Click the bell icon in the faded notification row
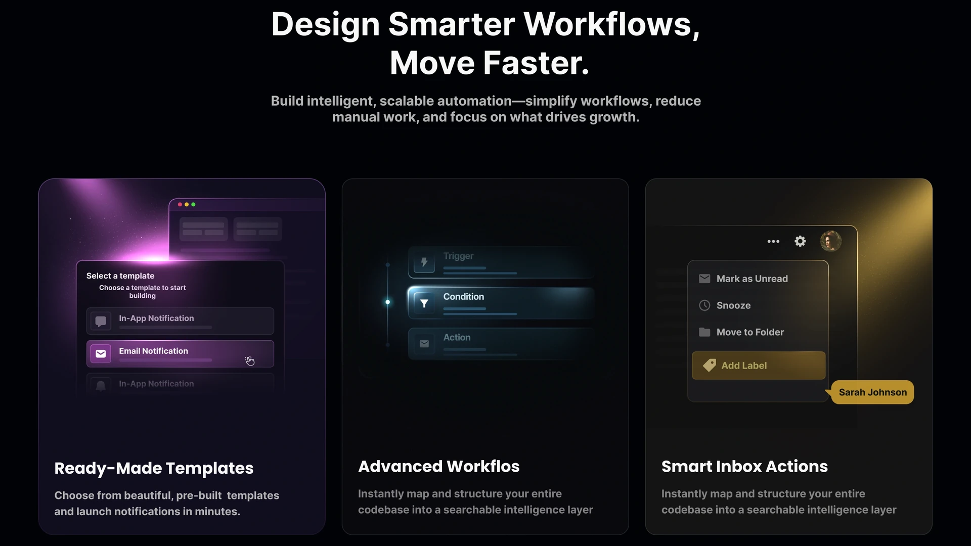This screenshot has width=971, height=546. [101, 386]
